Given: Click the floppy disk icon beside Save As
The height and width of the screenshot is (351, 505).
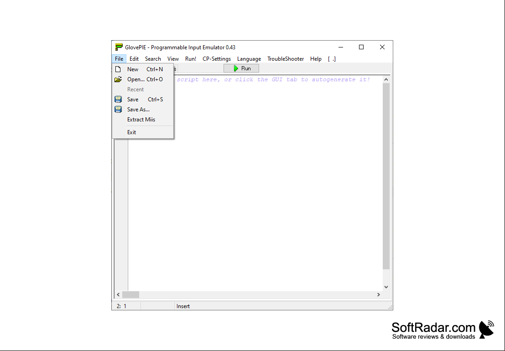Looking at the screenshot, I should coord(118,109).
